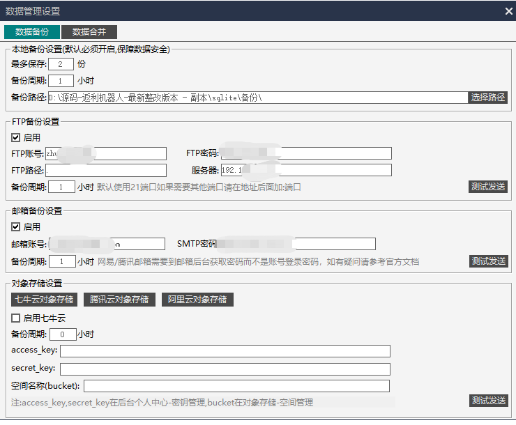Disable the FTP backup 启用 checkbox
Viewport: 516px width, 425px height.
click(16, 138)
